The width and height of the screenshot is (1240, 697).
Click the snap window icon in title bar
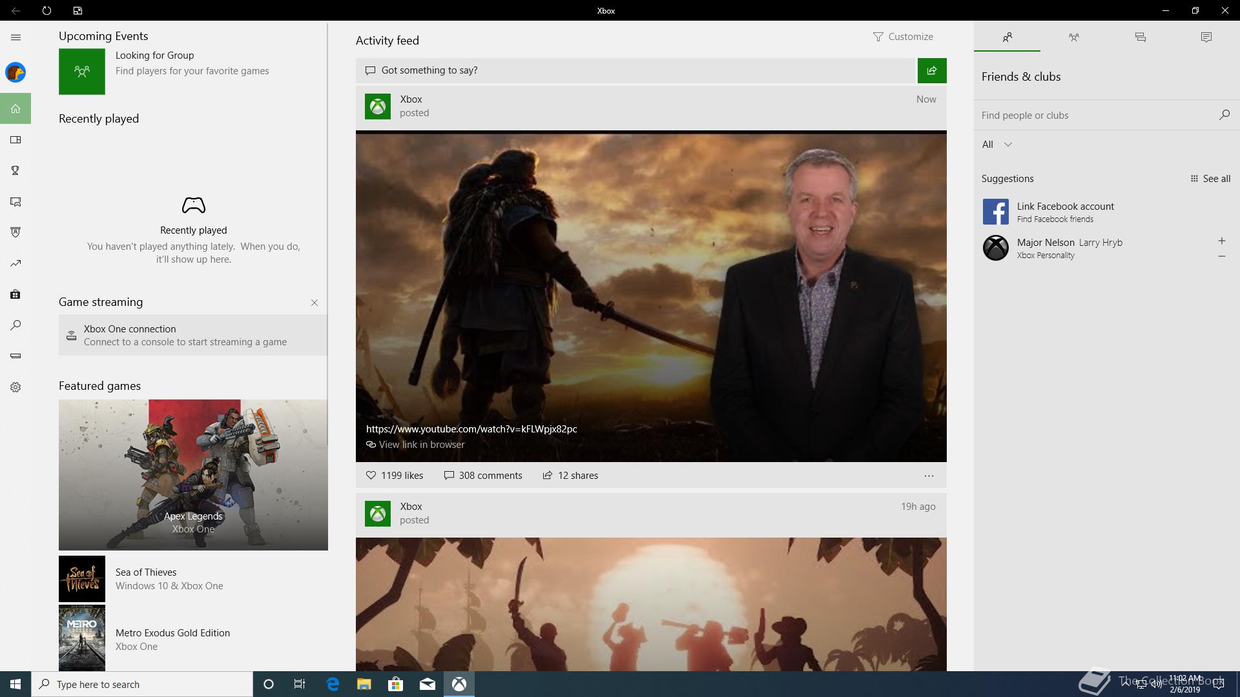(x=77, y=10)
